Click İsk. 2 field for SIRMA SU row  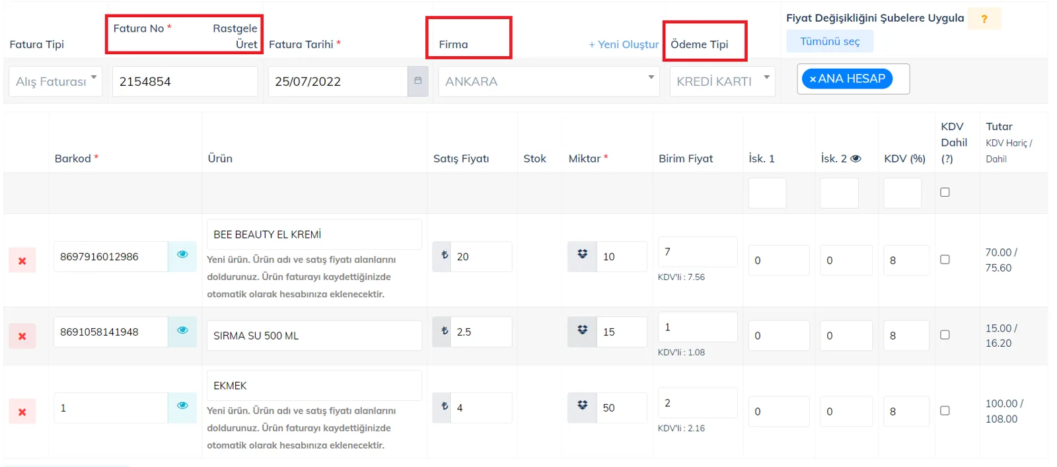[x=846, y=336]
